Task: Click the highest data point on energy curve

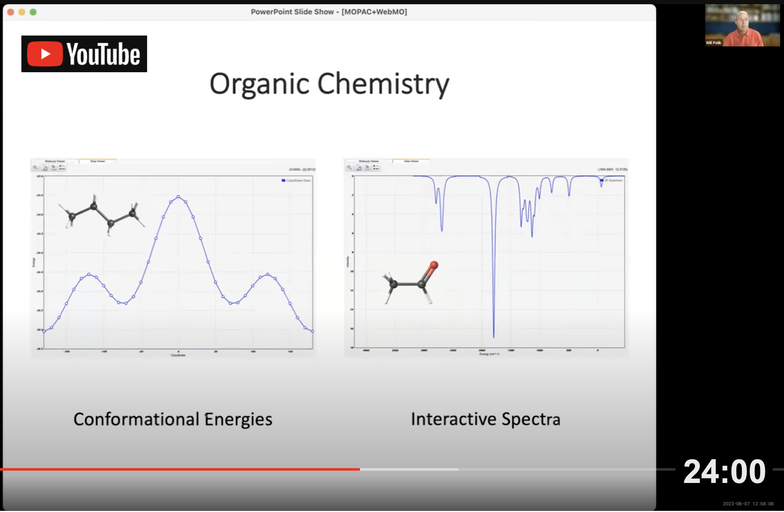Action: 178,197
